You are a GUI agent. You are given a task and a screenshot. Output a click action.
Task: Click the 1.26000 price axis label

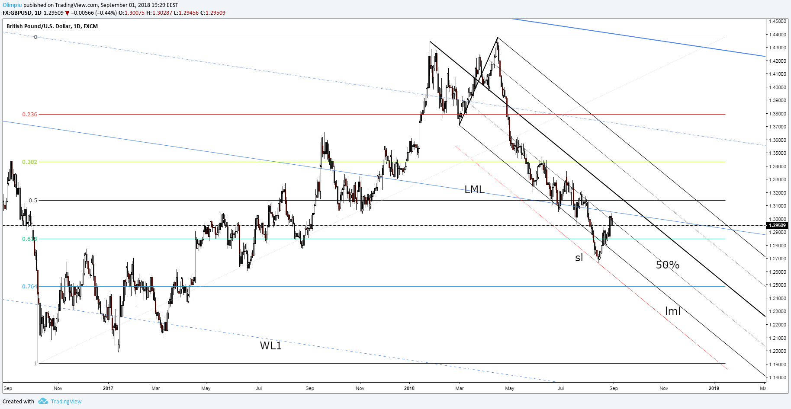777,272
